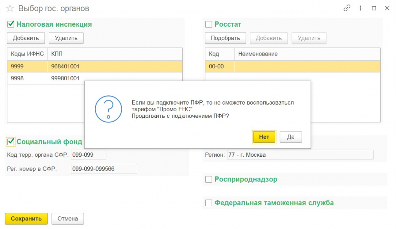396x229 pixels.
Task: Enable the Росстат checkbox
Action: click(x=208, y=24)
